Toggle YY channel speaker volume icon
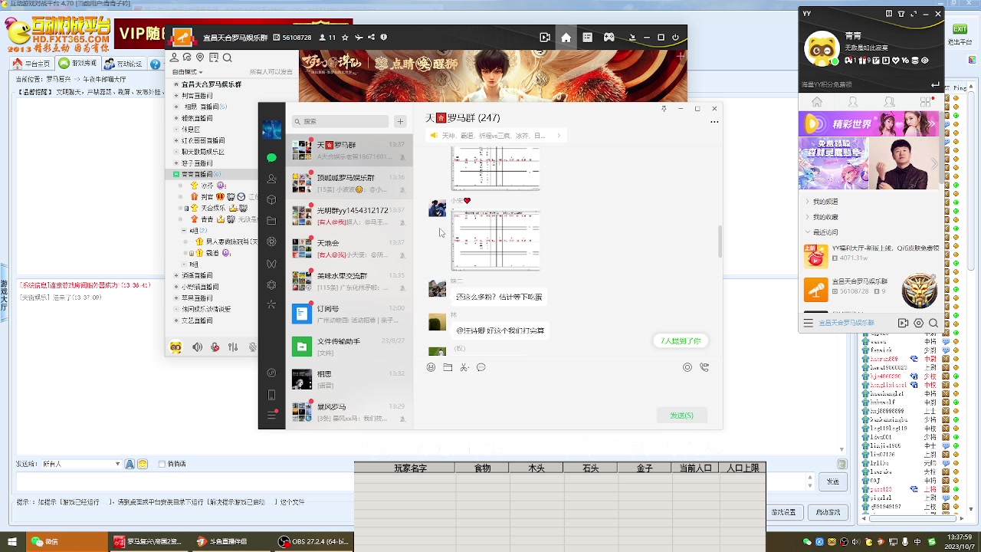Image resolution: width=981 pixels, height=552 pixels. (x=198, y=347)
